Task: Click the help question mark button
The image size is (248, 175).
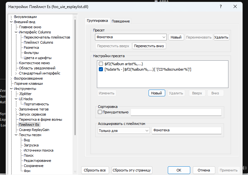Action: coord(220,6)
